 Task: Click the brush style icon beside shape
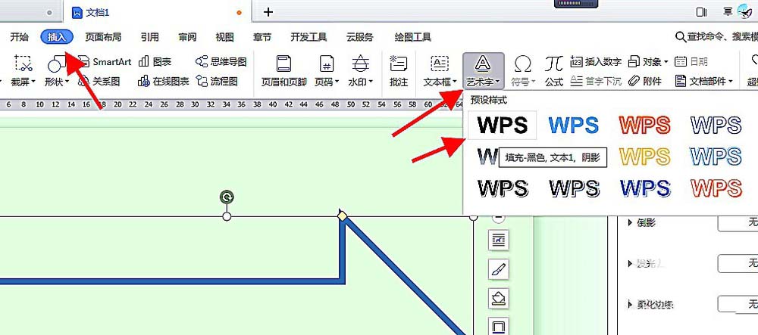coord(499,269)
